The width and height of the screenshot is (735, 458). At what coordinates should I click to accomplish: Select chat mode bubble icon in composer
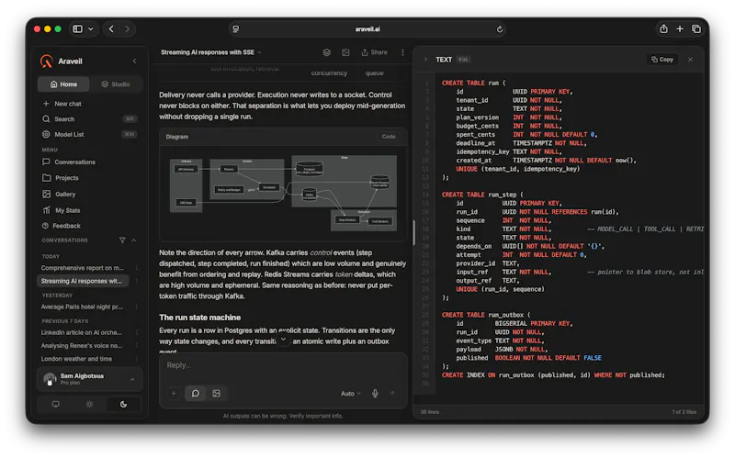click(196, 394)
